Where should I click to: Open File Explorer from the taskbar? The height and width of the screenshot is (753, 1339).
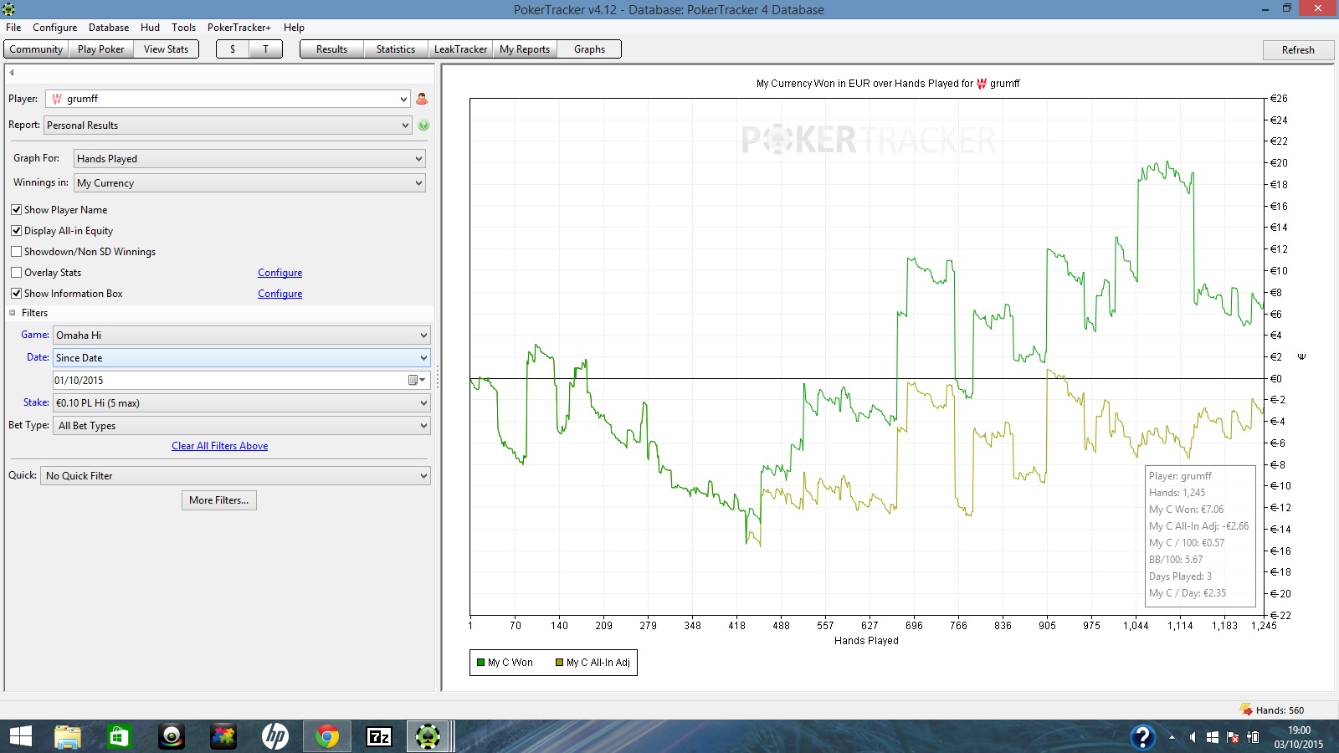[x=67, y=736]
